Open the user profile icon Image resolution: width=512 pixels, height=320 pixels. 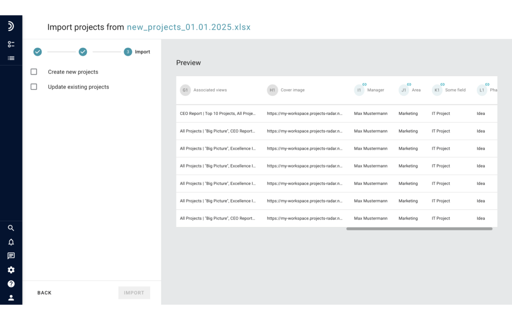coord(11,298)
